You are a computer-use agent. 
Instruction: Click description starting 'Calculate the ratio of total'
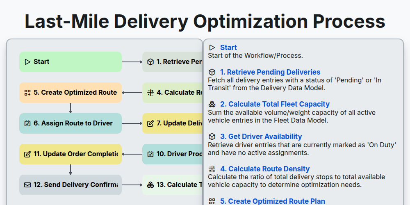[296, 181]
